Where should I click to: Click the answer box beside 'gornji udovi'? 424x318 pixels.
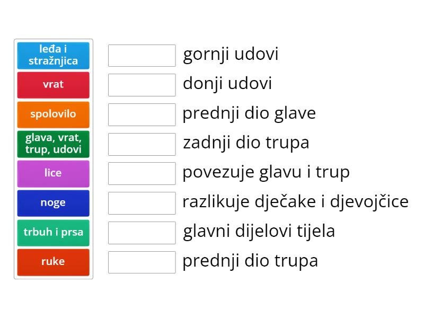click(x=142, y=55)
